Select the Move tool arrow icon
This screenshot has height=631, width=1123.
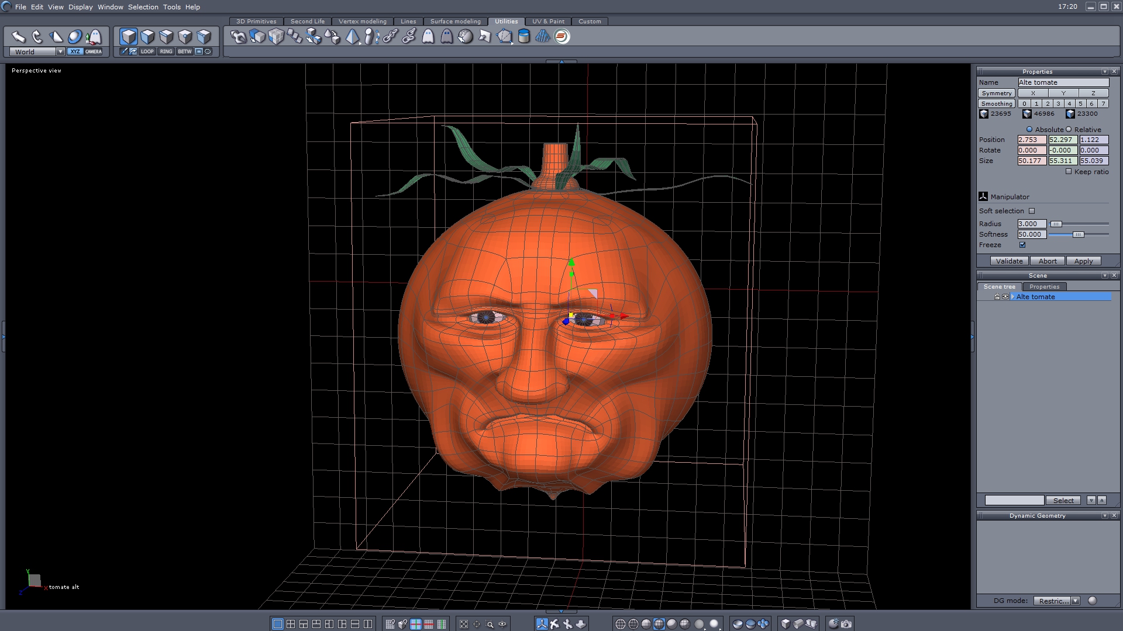coord(18,37)
